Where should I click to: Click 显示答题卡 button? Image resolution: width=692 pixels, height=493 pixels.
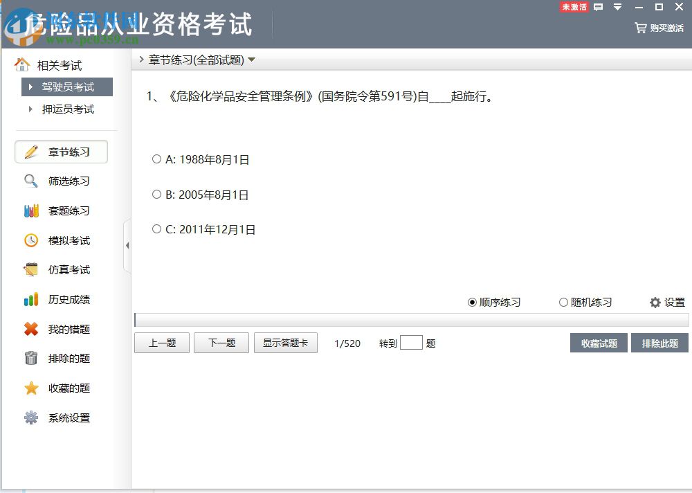(x=285, y=342)
